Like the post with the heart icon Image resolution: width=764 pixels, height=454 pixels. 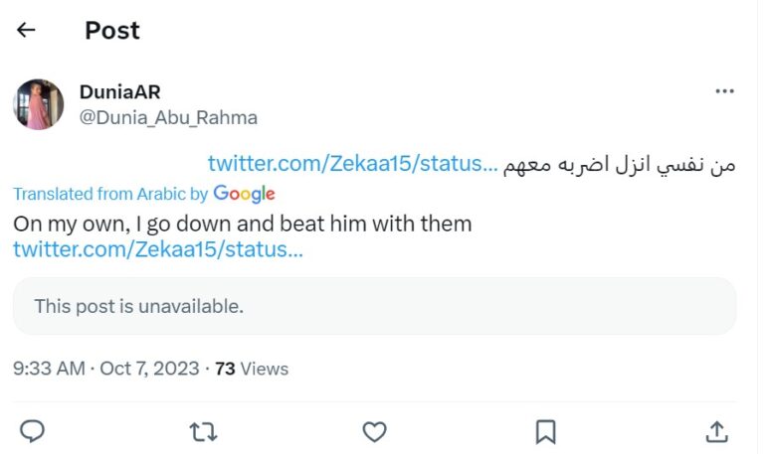[374, 431]
